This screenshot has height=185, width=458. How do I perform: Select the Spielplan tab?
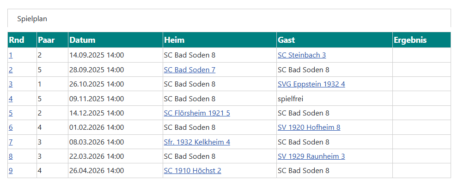32,19
